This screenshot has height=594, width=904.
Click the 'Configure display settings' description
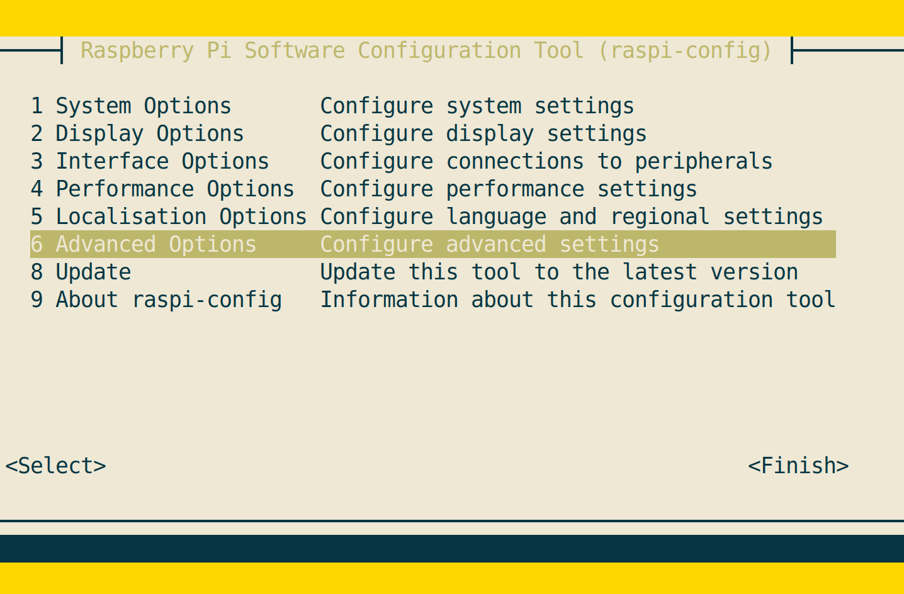(483, 133)
